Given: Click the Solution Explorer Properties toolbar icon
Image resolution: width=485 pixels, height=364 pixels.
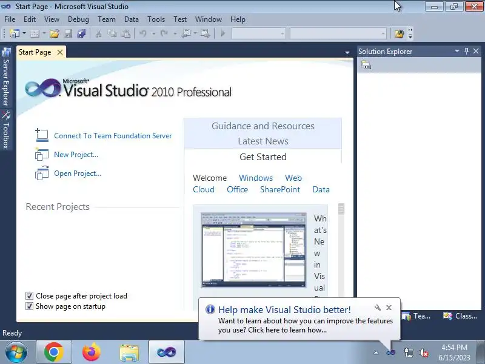Looking at the screenshot, I should coord(366,65).
